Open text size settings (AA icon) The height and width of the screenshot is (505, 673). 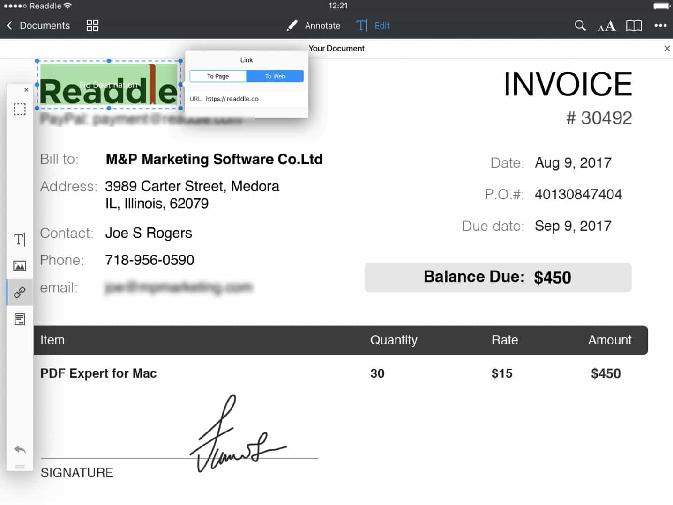pos(607,26)
